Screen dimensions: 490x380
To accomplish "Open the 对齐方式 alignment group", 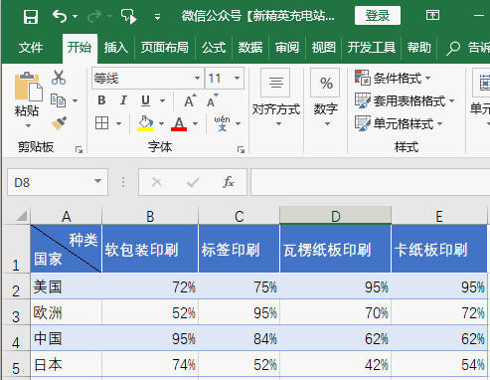I will point(276,97).
